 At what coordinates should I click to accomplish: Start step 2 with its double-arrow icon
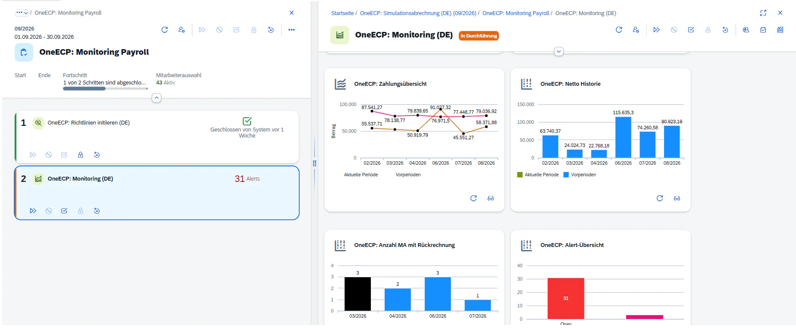pos(33,211)
